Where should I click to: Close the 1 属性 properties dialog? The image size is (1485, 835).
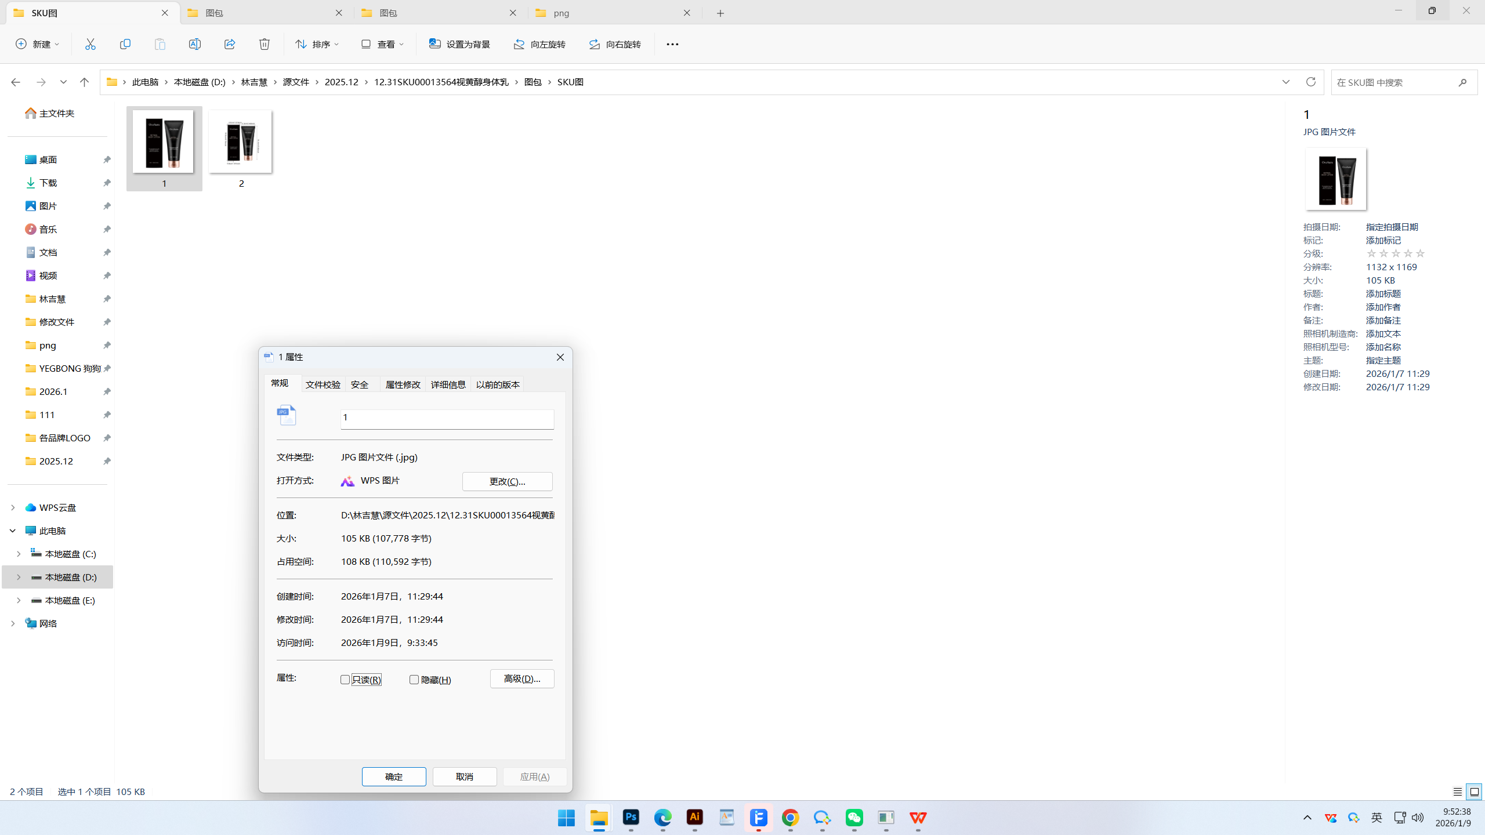point(560,357)
